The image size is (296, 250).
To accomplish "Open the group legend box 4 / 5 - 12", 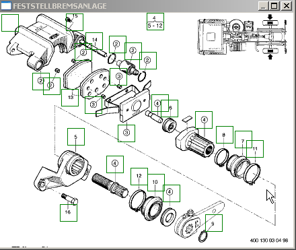I will [x=155, y=22].
